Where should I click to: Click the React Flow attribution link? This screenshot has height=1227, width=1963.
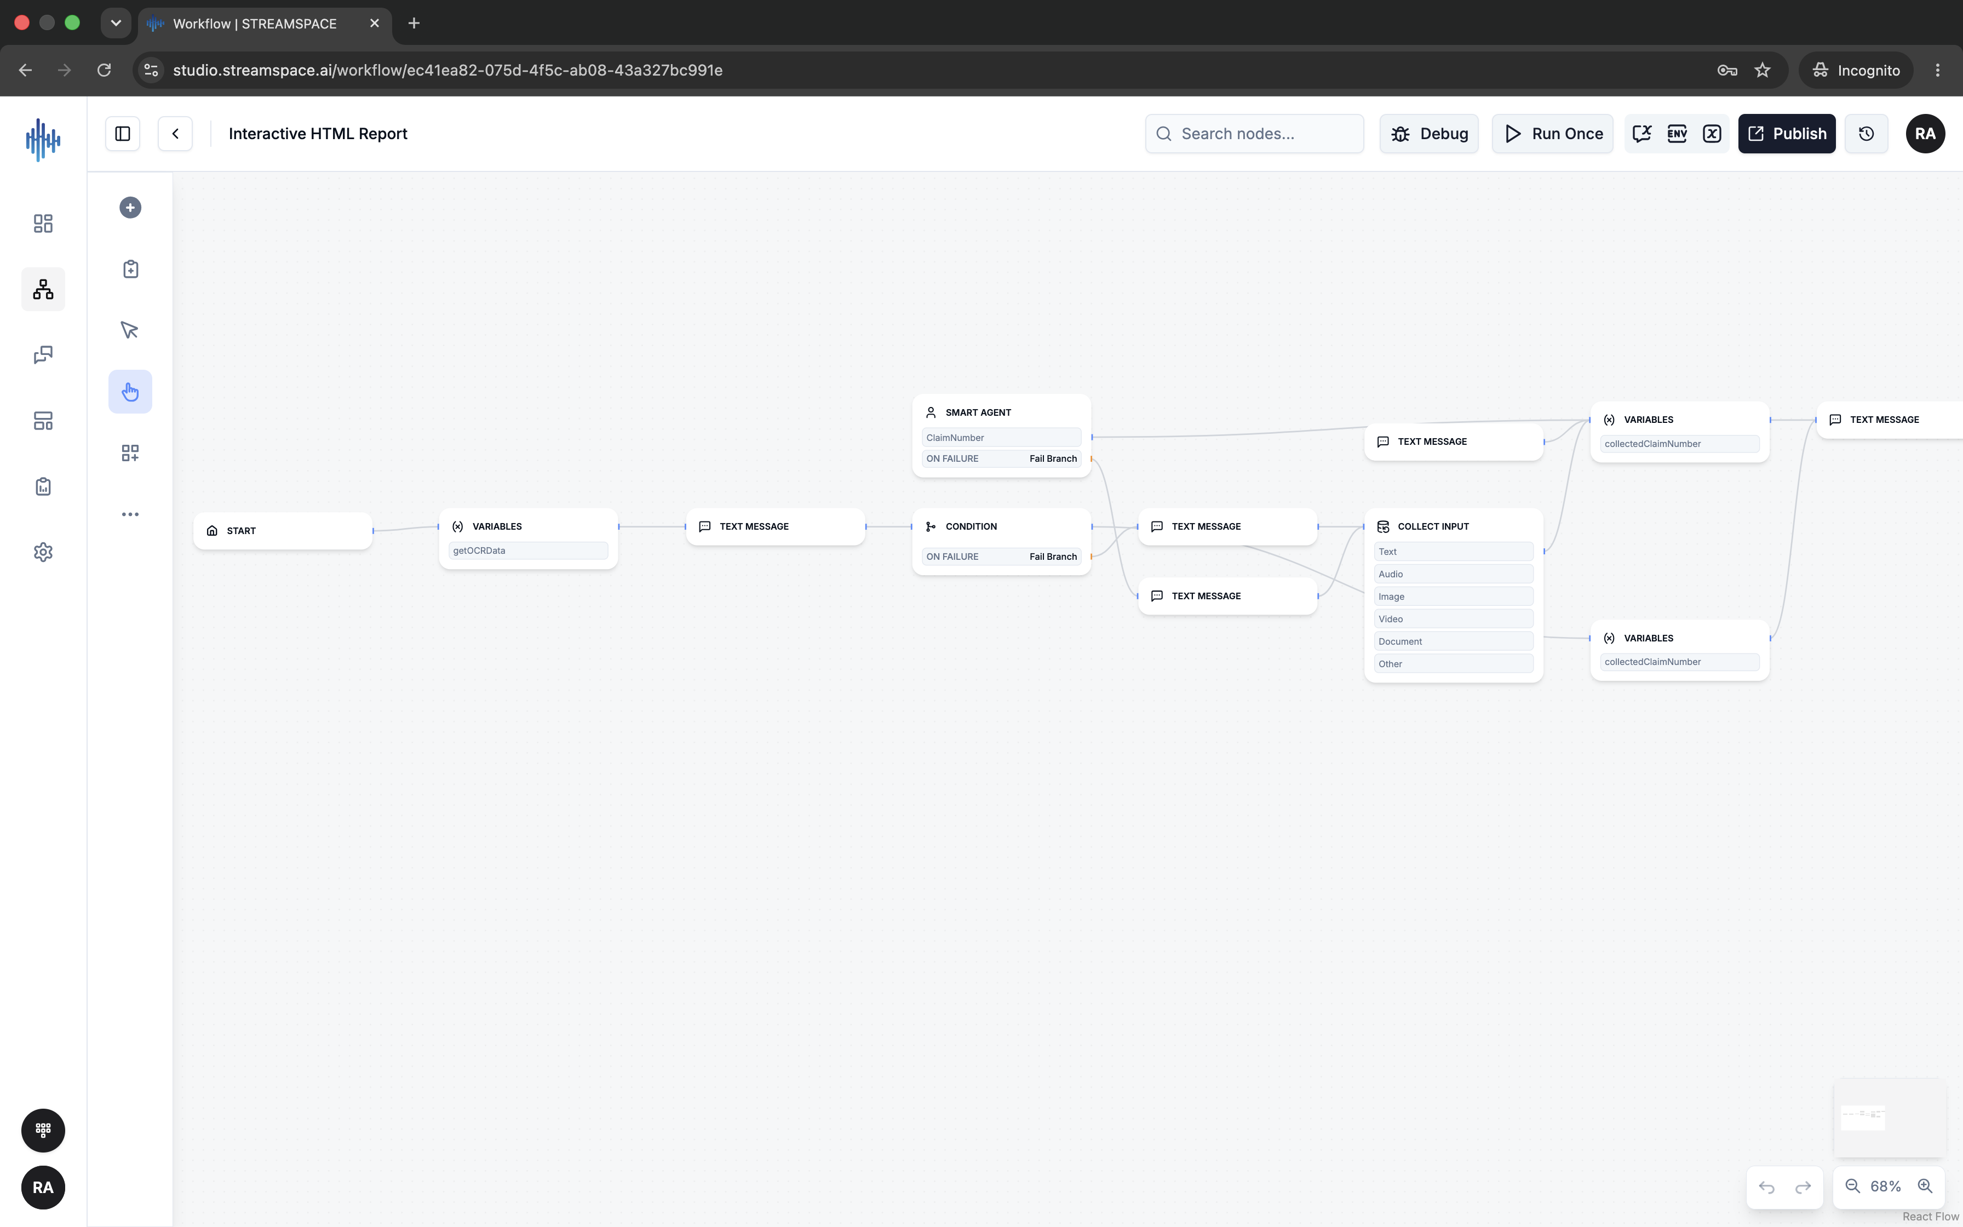1931,1217
